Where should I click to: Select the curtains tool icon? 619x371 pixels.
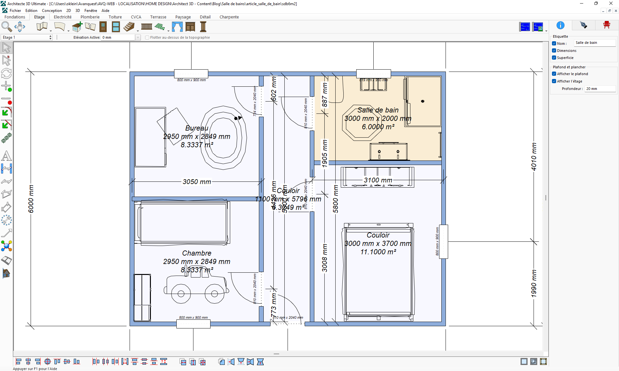tap(177, 27)
